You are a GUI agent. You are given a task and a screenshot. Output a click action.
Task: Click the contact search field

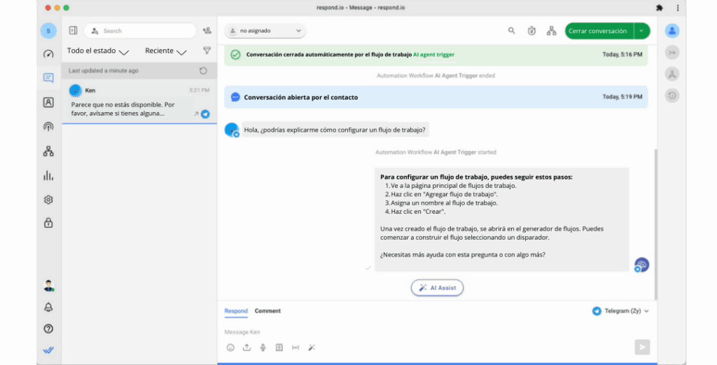tap(140, 31)
